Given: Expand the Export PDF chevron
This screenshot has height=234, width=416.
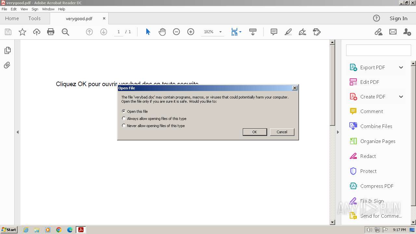Looking at the screenshot, I should point(401,68).
